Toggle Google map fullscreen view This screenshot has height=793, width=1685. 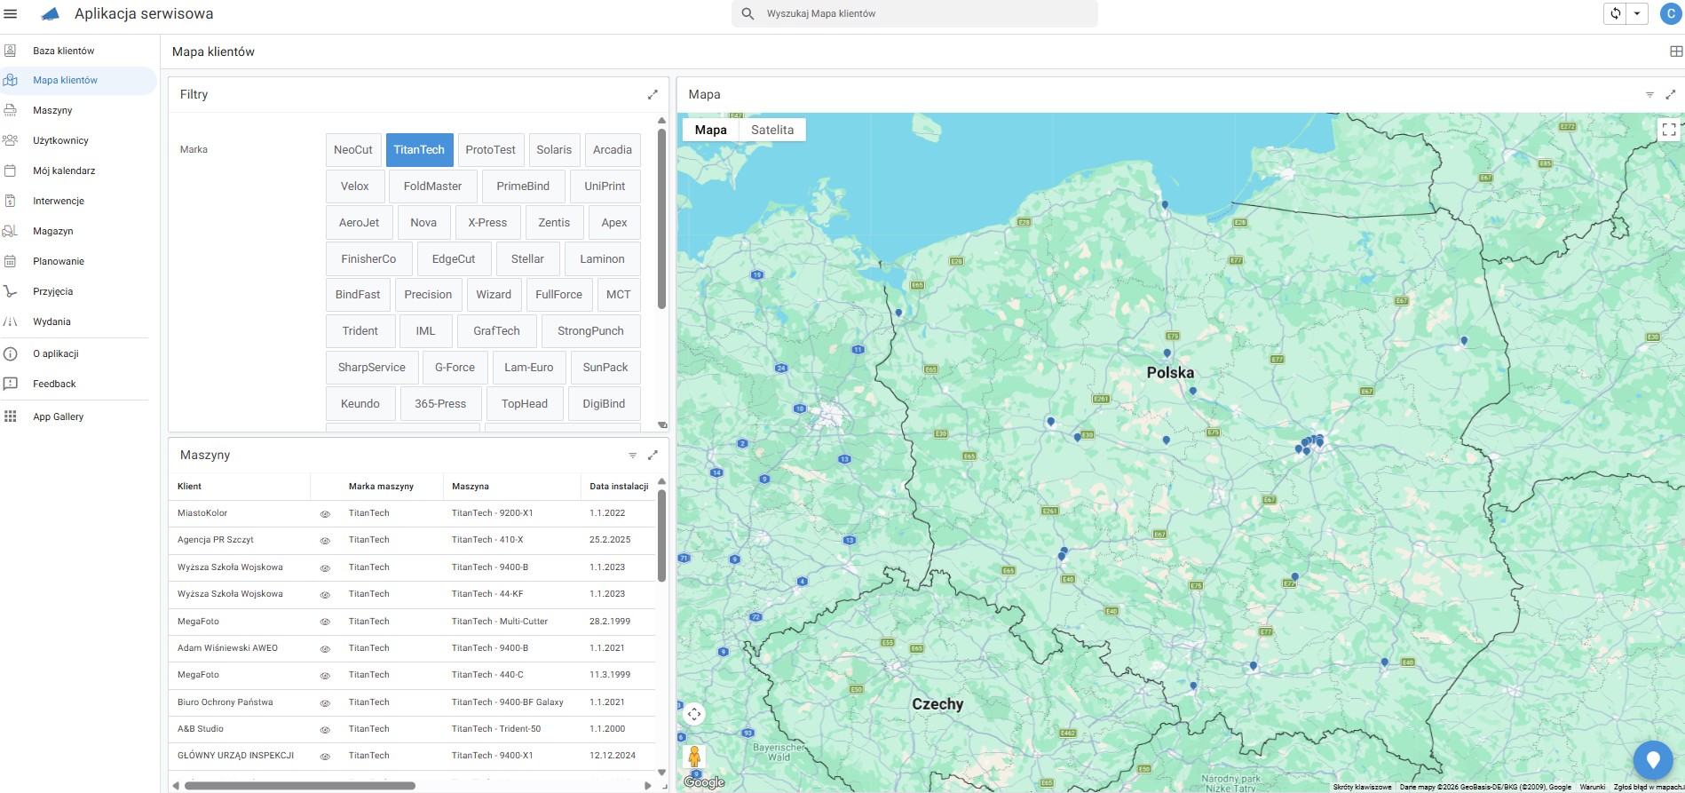point(1669,130)
